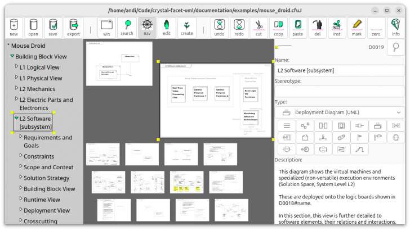Expand the Runtime View node
Viewport: 410px width, 230px height.
coord(21,199)
